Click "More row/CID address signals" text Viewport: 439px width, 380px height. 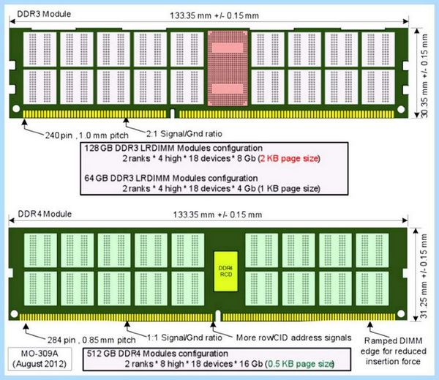click(293, 338)
